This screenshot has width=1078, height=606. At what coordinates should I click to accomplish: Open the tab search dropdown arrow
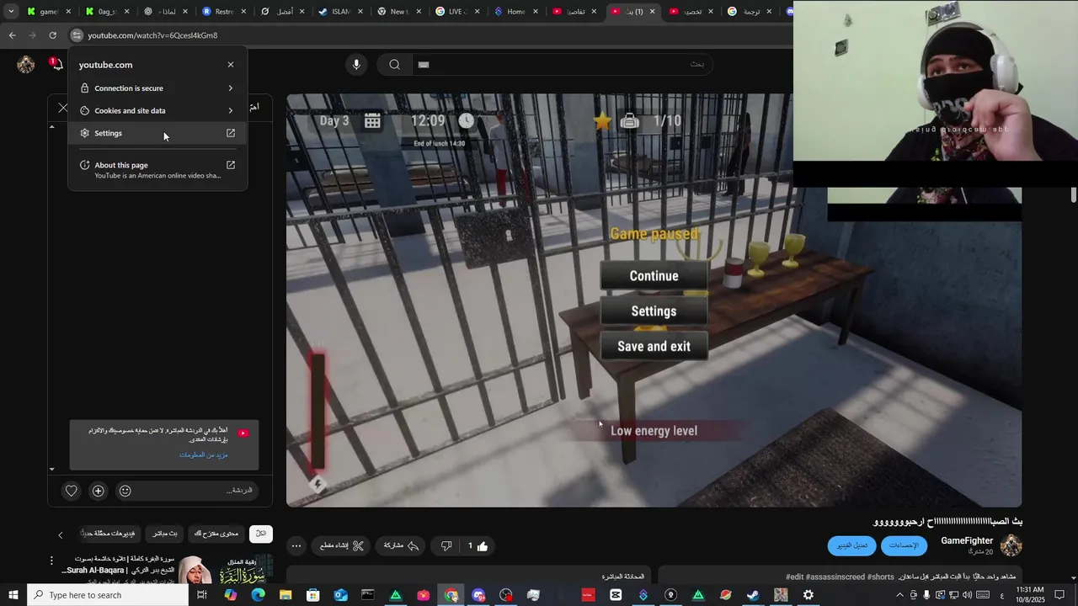coord(11,12)
